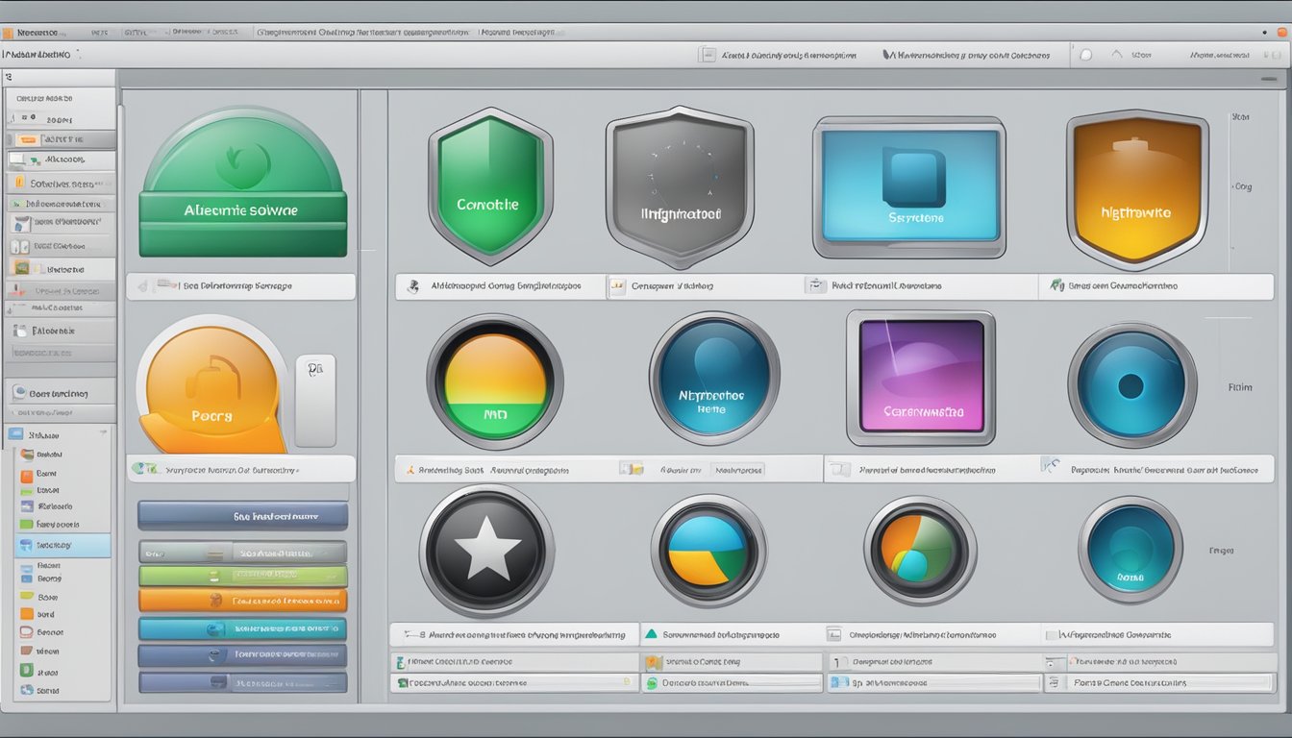Screen dimensions: 1292x738
Task: Click the orange round Pocrs icon
Action: tap(211, 384)
